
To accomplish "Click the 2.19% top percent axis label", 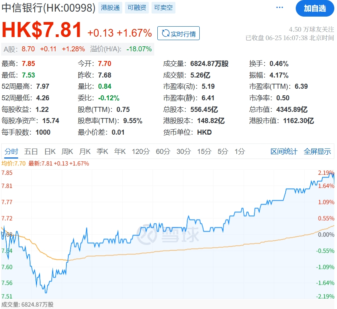I will click(x=326, y=173).
